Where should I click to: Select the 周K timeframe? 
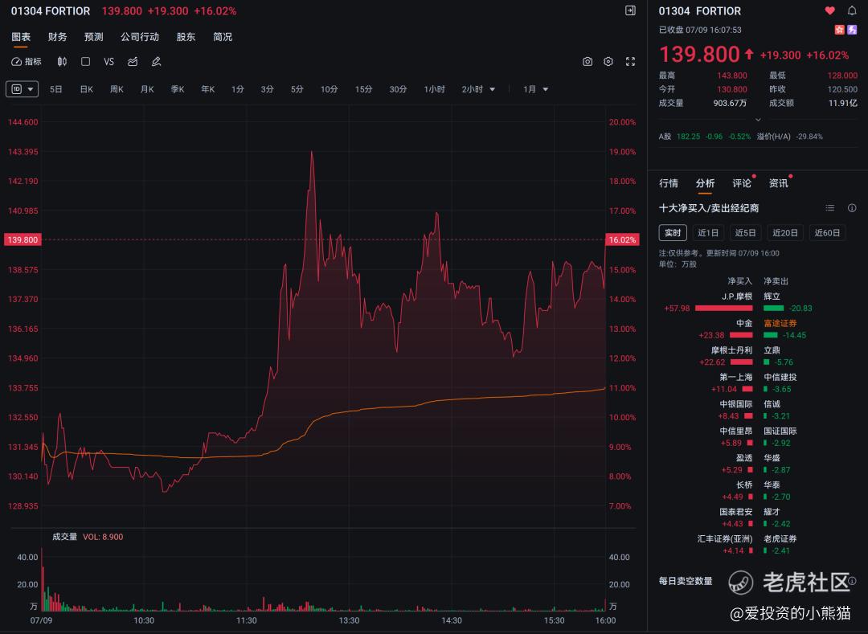pyautogui.click(x=117, y=89)
